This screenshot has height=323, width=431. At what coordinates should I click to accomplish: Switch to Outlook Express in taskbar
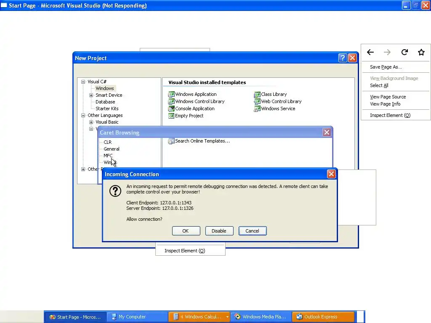pyautogui.click(x=323, y=317)
